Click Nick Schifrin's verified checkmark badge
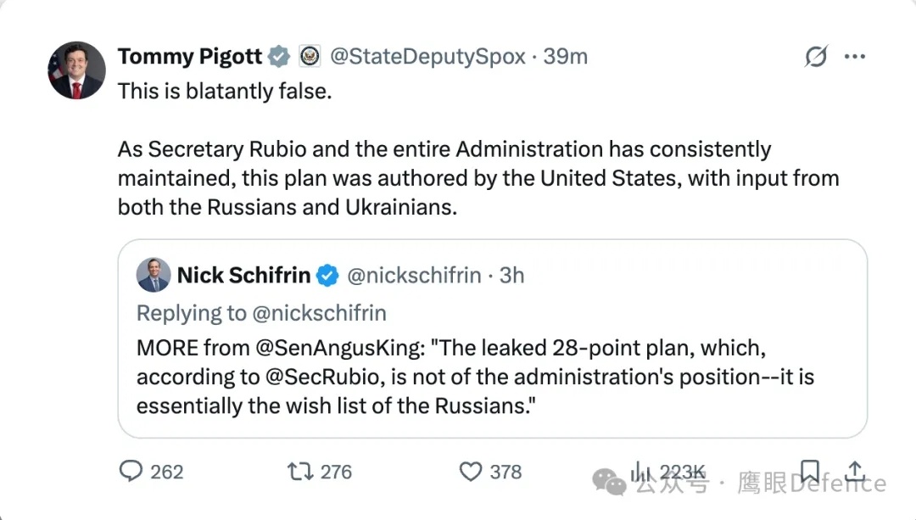Viewport: 916px width, 520px height. 327,276
